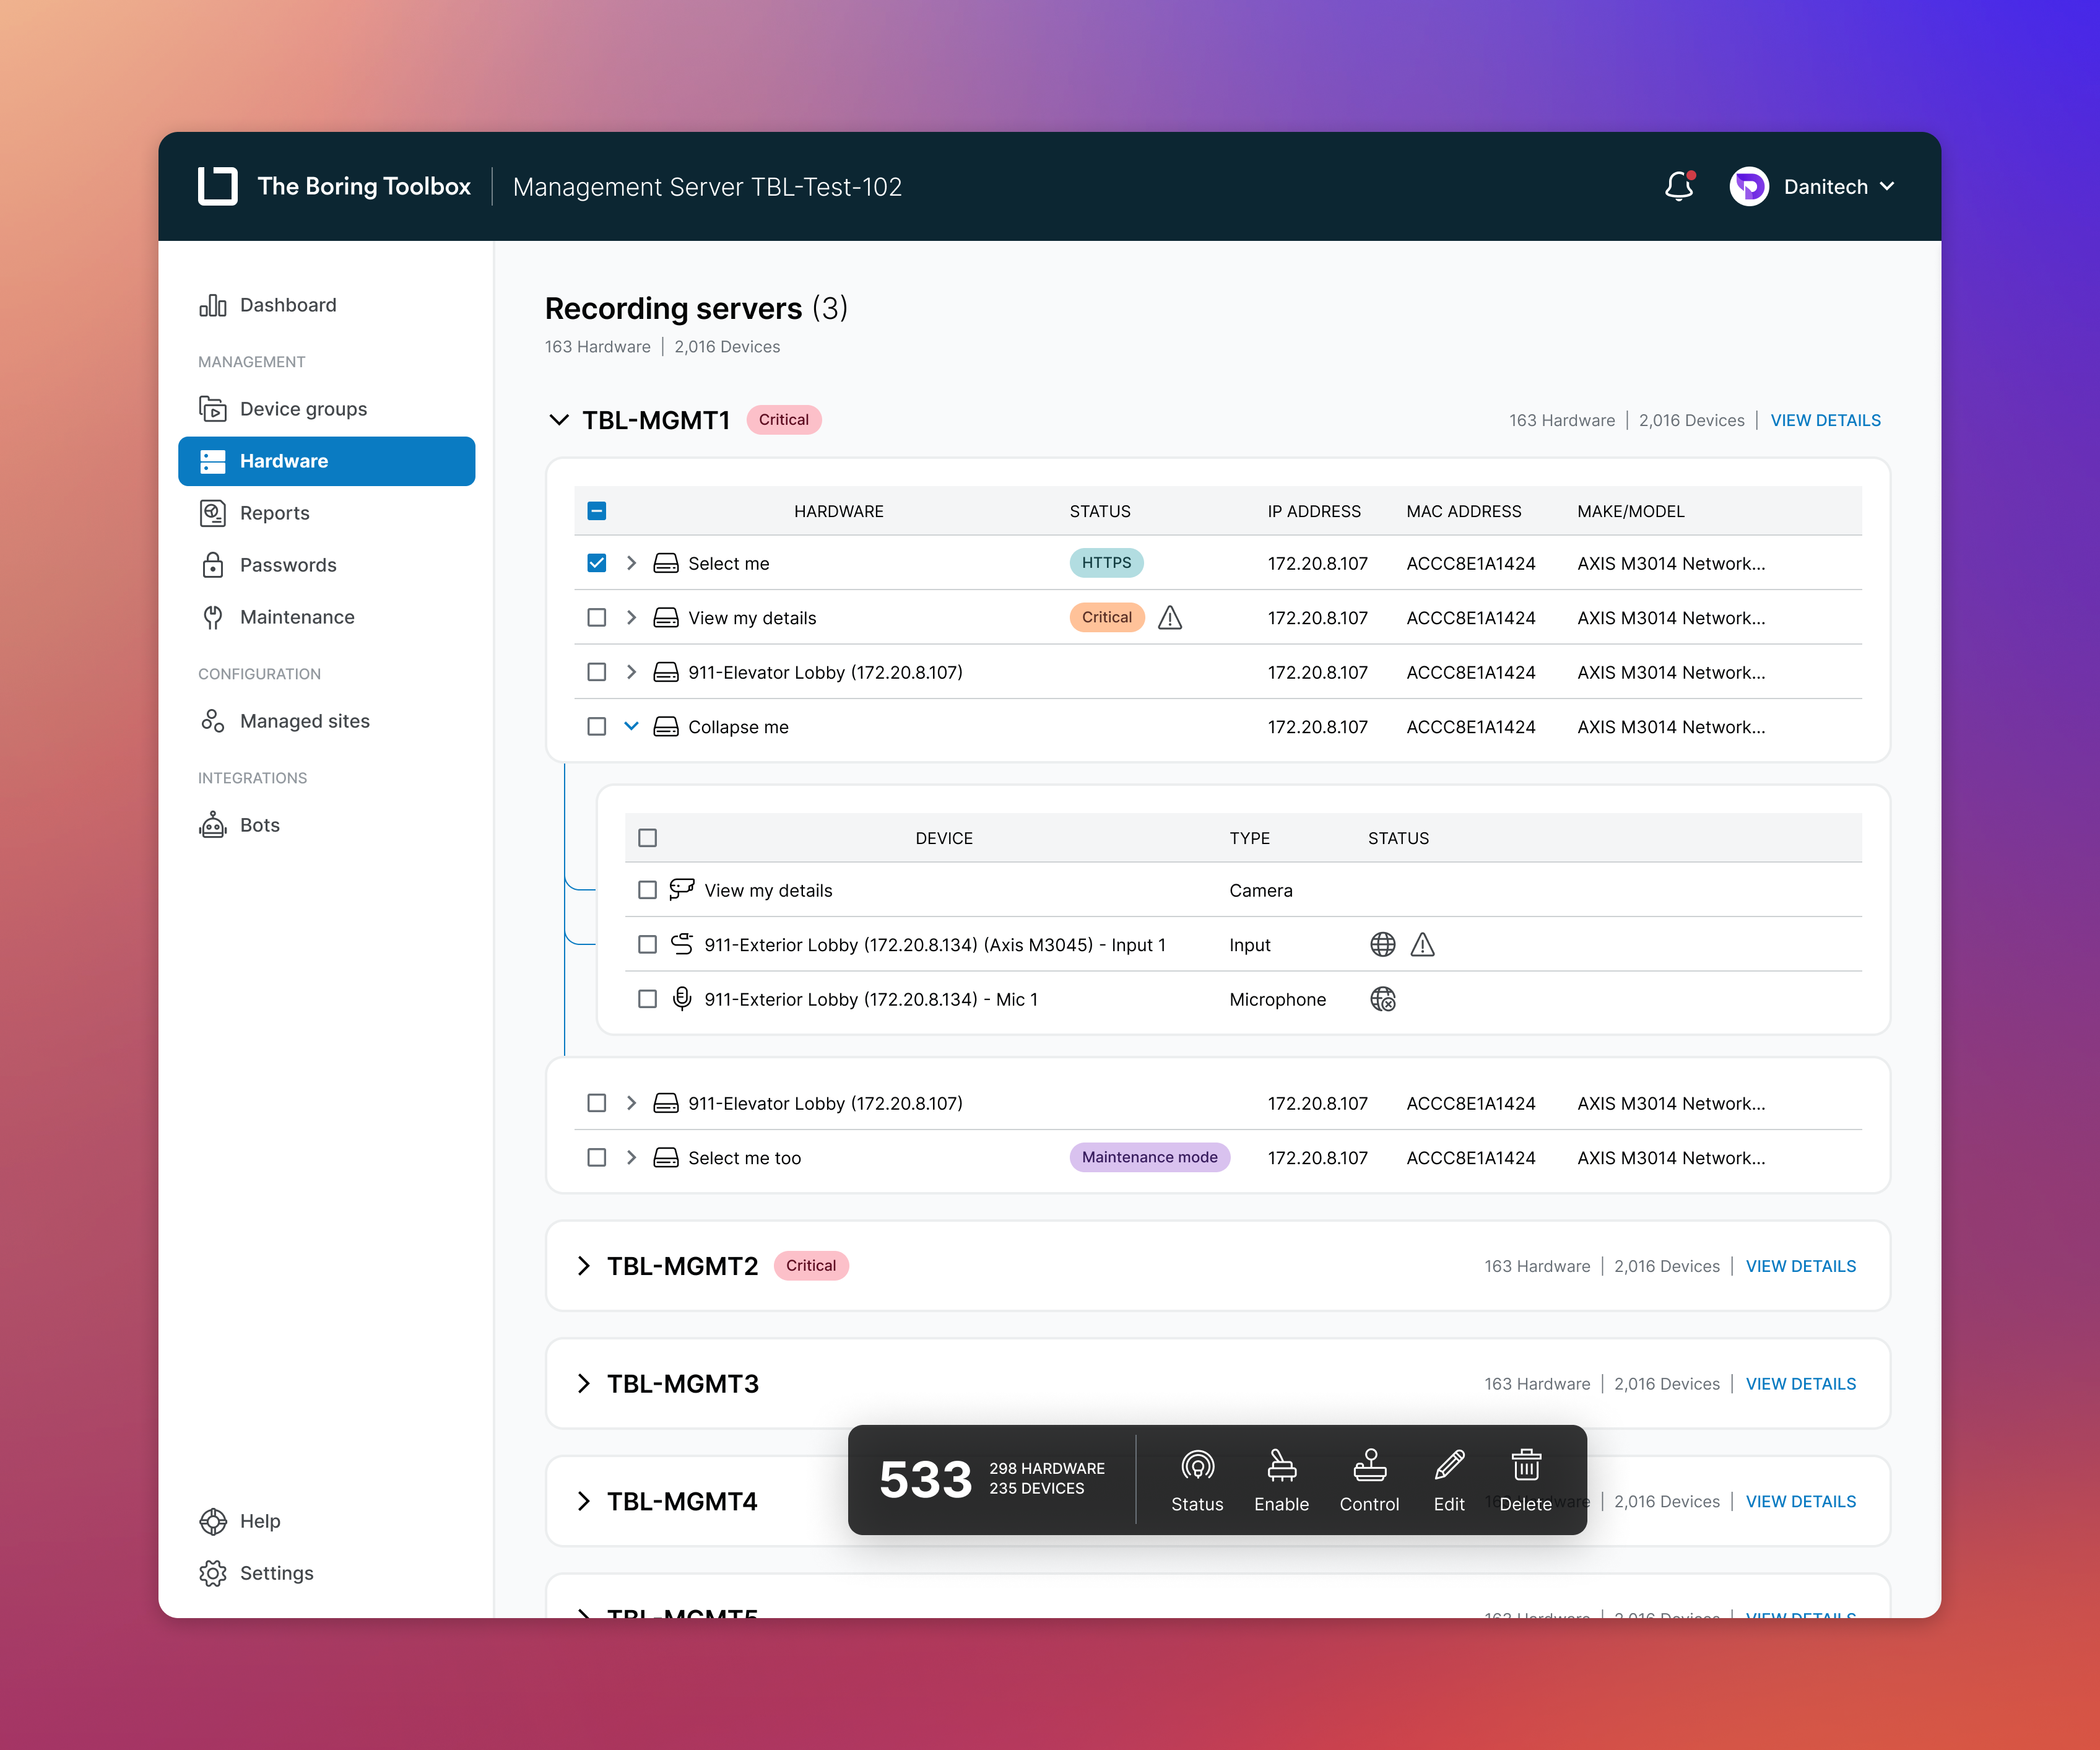Click camera icon of device 'View my details'
This screenshot has width=2100, height=1750.
(x=682, y=889)
